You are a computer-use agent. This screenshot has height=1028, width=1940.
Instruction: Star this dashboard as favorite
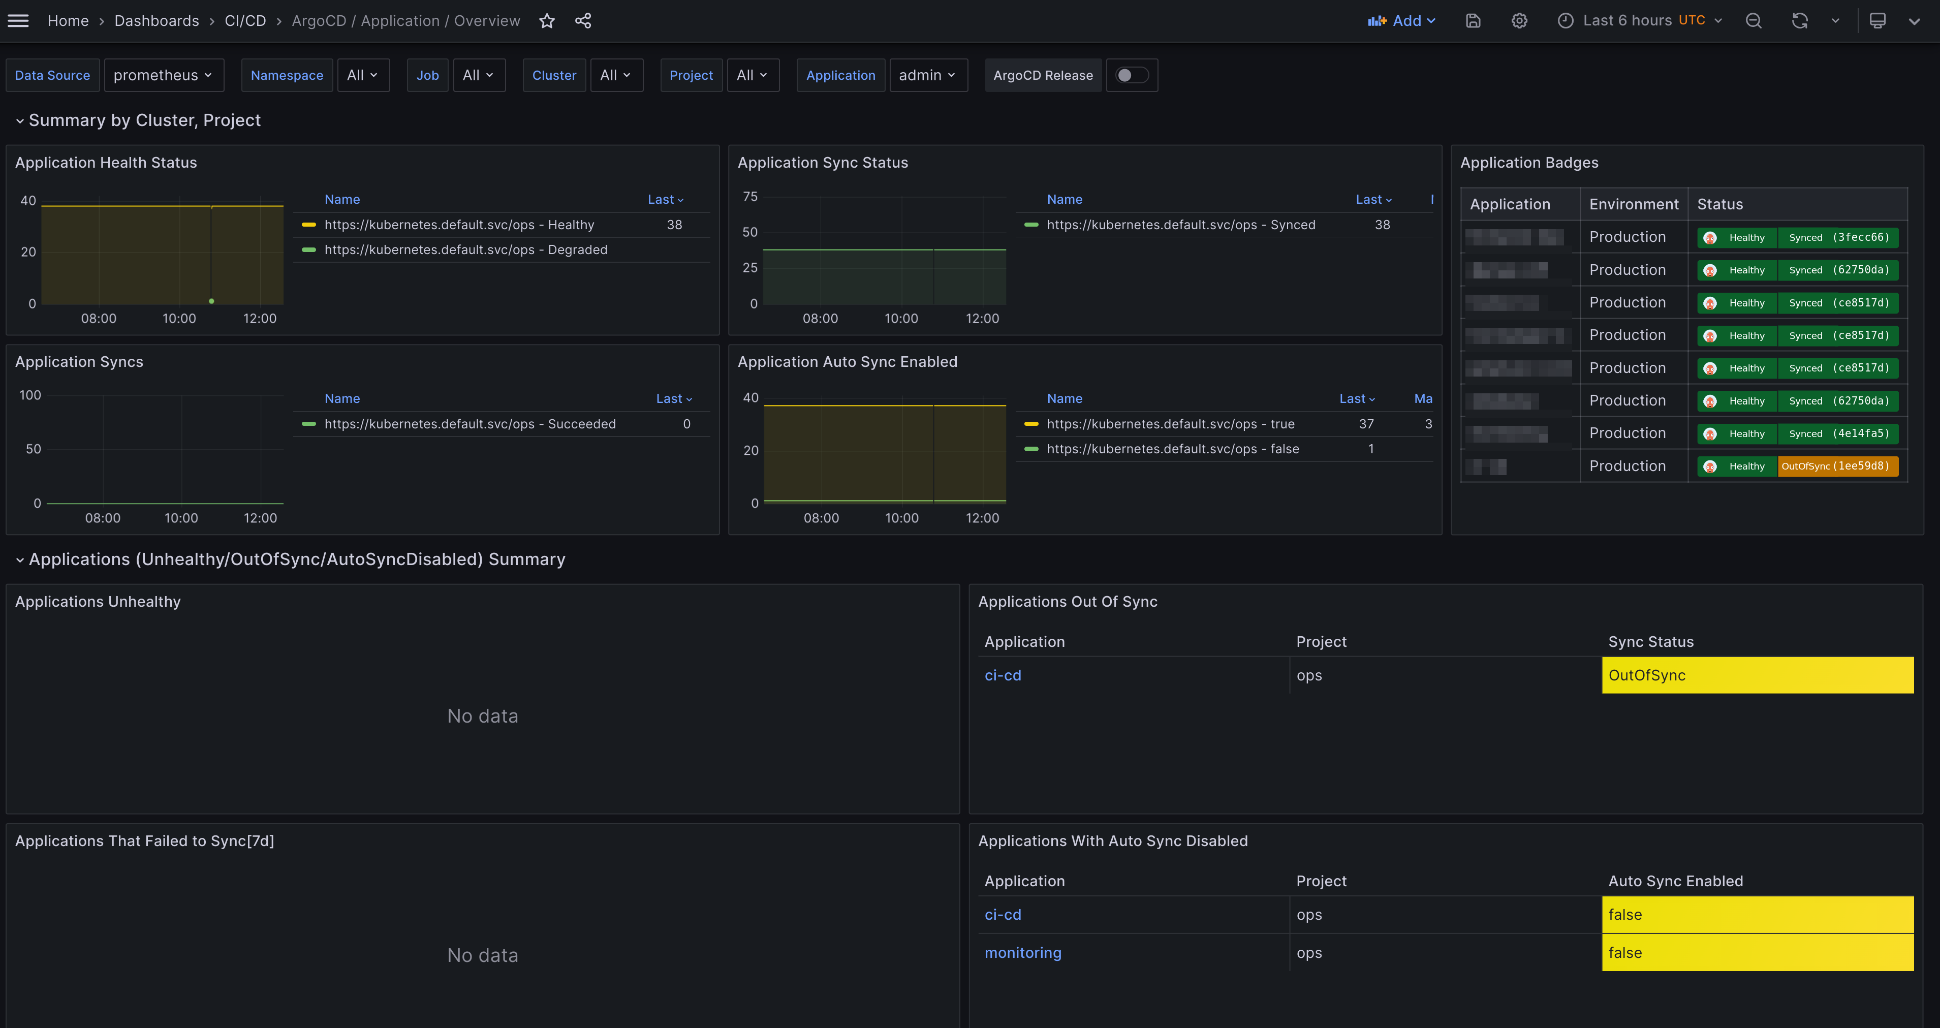point(547,21)
